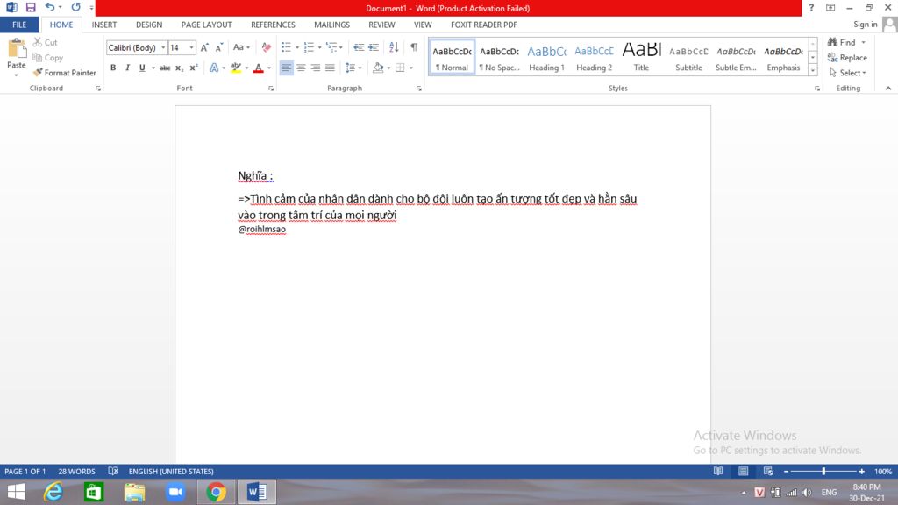Apply strikethrough to text
The height and width of the screenshot is (505, 898).
click(x=165, y=68)
